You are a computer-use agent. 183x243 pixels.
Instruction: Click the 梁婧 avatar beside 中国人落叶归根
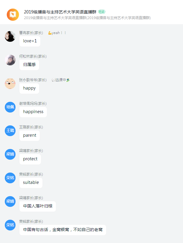coord(10,201)
